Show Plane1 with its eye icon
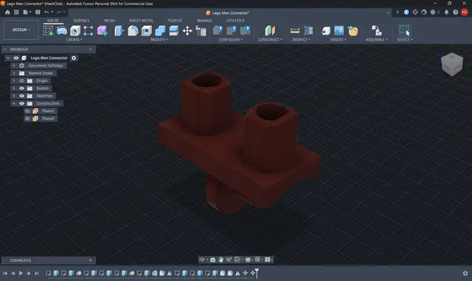This screenshot has height=281, width=472. point(27,111)
